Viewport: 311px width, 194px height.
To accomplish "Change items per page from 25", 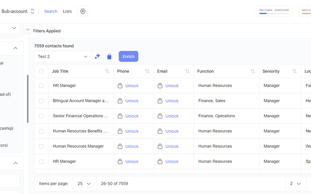I will (84, 184).
